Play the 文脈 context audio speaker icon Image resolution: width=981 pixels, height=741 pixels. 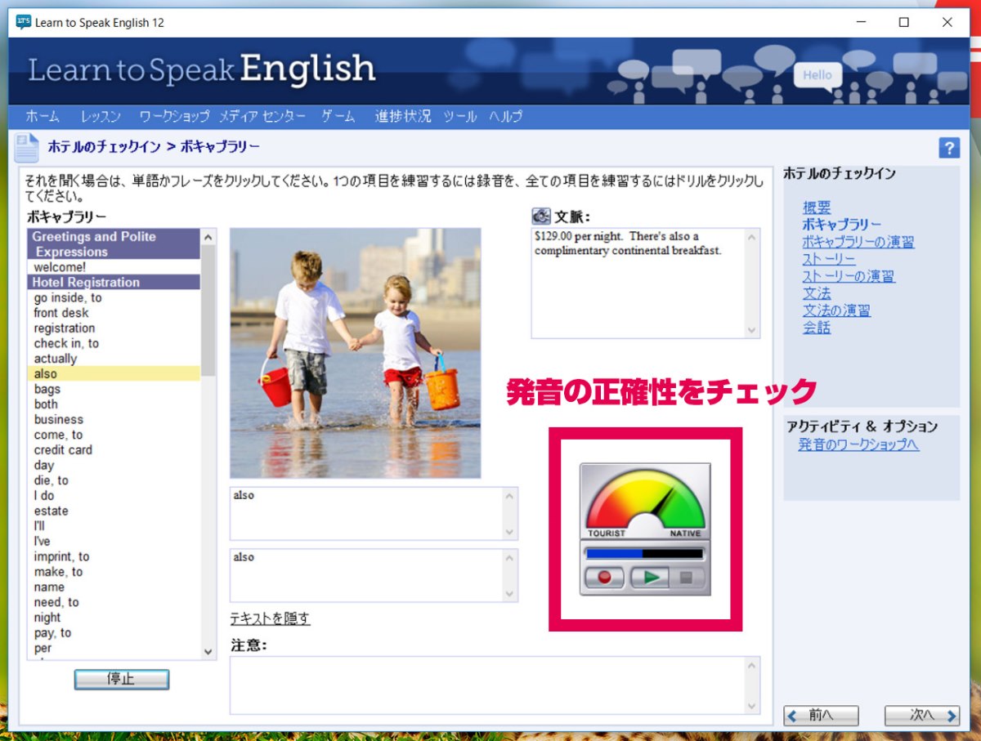click(540, 216)
